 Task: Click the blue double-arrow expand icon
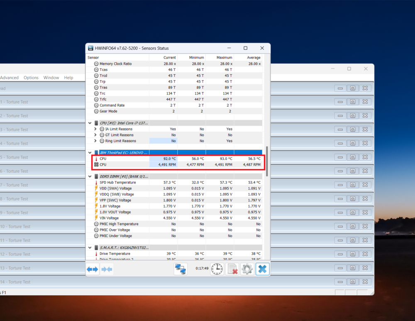(x=92, y=269)
